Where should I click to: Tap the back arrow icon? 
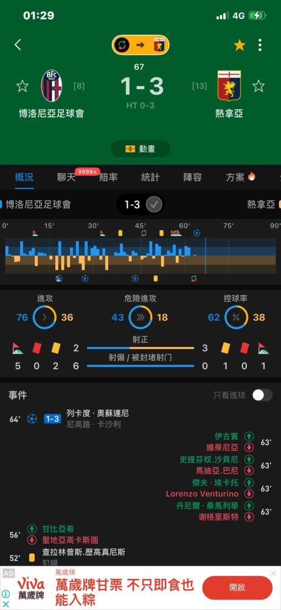(x=18, y=45)
